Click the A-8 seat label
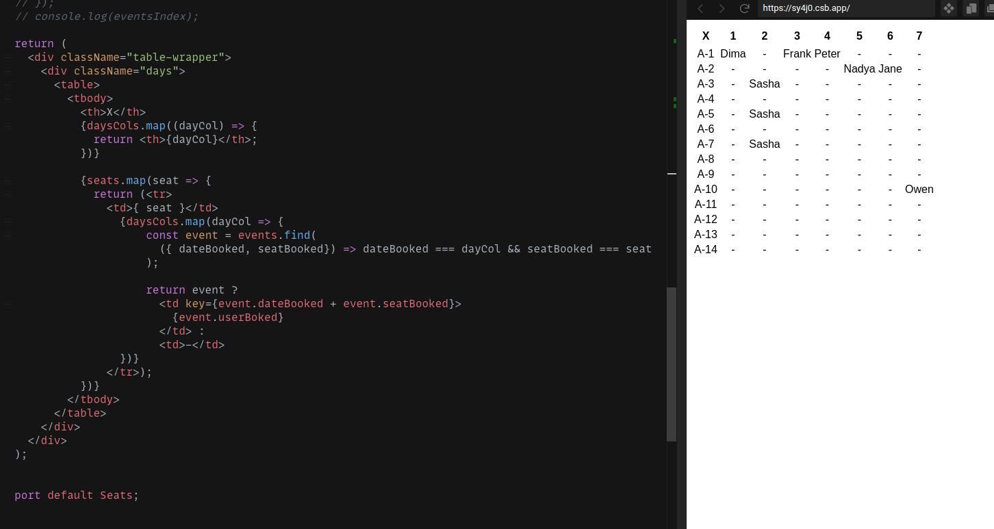The image size is (994, 529). [706, 159]
